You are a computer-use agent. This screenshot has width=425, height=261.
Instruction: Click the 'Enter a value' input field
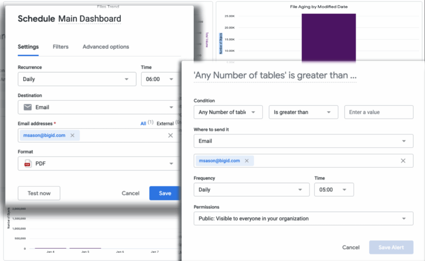tap(379, 112)
